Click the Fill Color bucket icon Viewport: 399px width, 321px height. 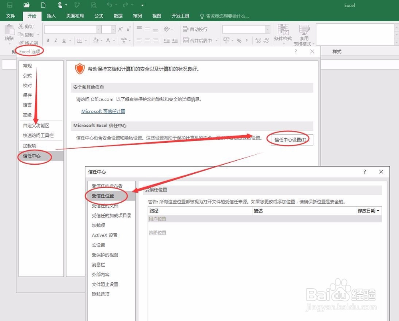(96, 40)
